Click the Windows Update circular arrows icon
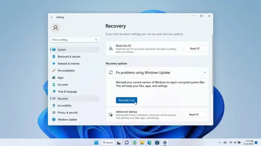 54,119
